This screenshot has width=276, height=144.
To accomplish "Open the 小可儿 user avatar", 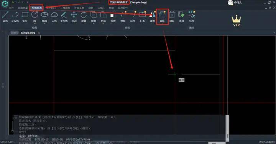I will pos(230,3).
